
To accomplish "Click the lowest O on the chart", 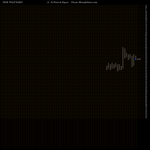I will click(118, 71).
